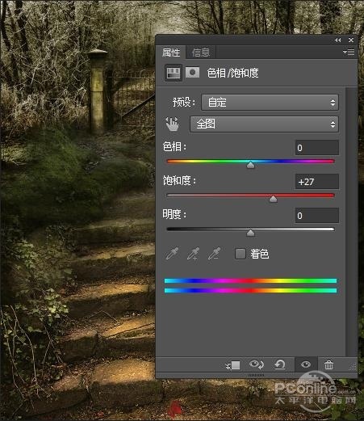This screenshot has height=421, width=364.
Task: Pick the add-to-sample eyedropper
Action: 193,254
